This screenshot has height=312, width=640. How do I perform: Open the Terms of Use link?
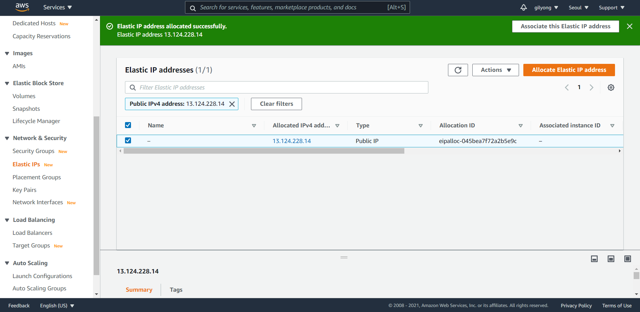(617, 306)
